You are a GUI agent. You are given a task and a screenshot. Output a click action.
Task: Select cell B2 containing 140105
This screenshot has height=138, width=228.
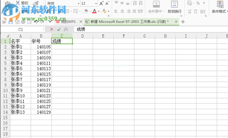[41, 47]
